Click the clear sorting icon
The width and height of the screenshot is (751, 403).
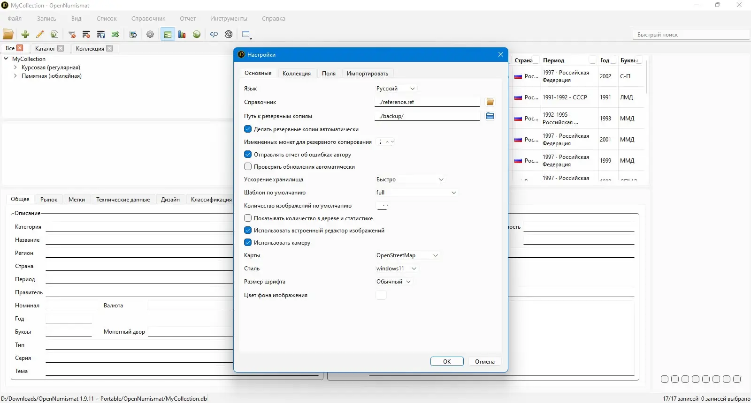click(86, 34)
